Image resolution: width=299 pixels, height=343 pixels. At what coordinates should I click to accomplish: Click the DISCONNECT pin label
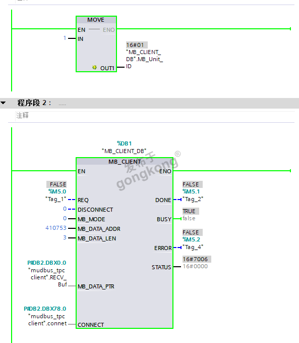pyautogui.click(x=95, y=210)
